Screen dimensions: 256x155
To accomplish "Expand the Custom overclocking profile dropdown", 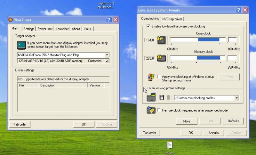I will point(236,98).
